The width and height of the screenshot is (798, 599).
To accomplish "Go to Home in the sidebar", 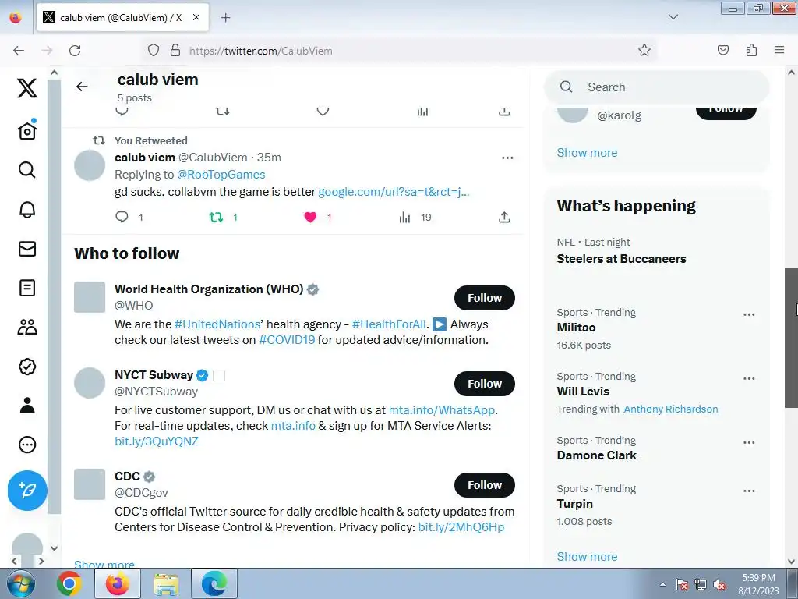I will pos(27,130).
